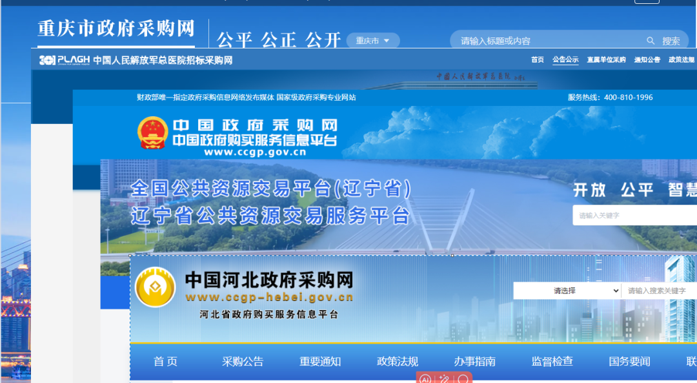The width and height of the screenshot is (697, 383).
Task: Click the 301 PLAGH hospital logo
Action: (x=65, y=60)
